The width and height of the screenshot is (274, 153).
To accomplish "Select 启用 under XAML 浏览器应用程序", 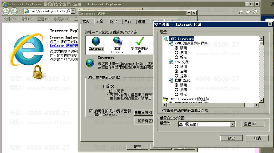I will point(177,53).
